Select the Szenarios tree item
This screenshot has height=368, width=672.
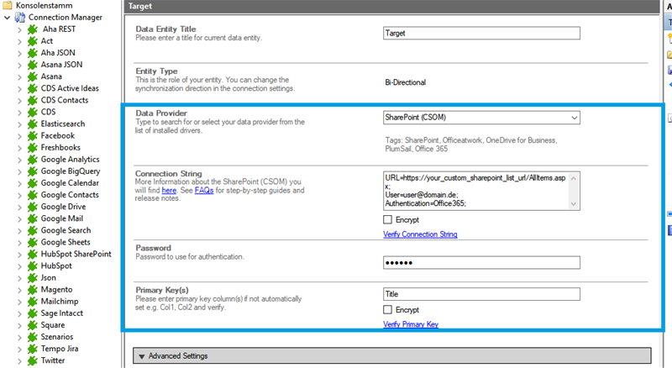click(x=58, y=337)
